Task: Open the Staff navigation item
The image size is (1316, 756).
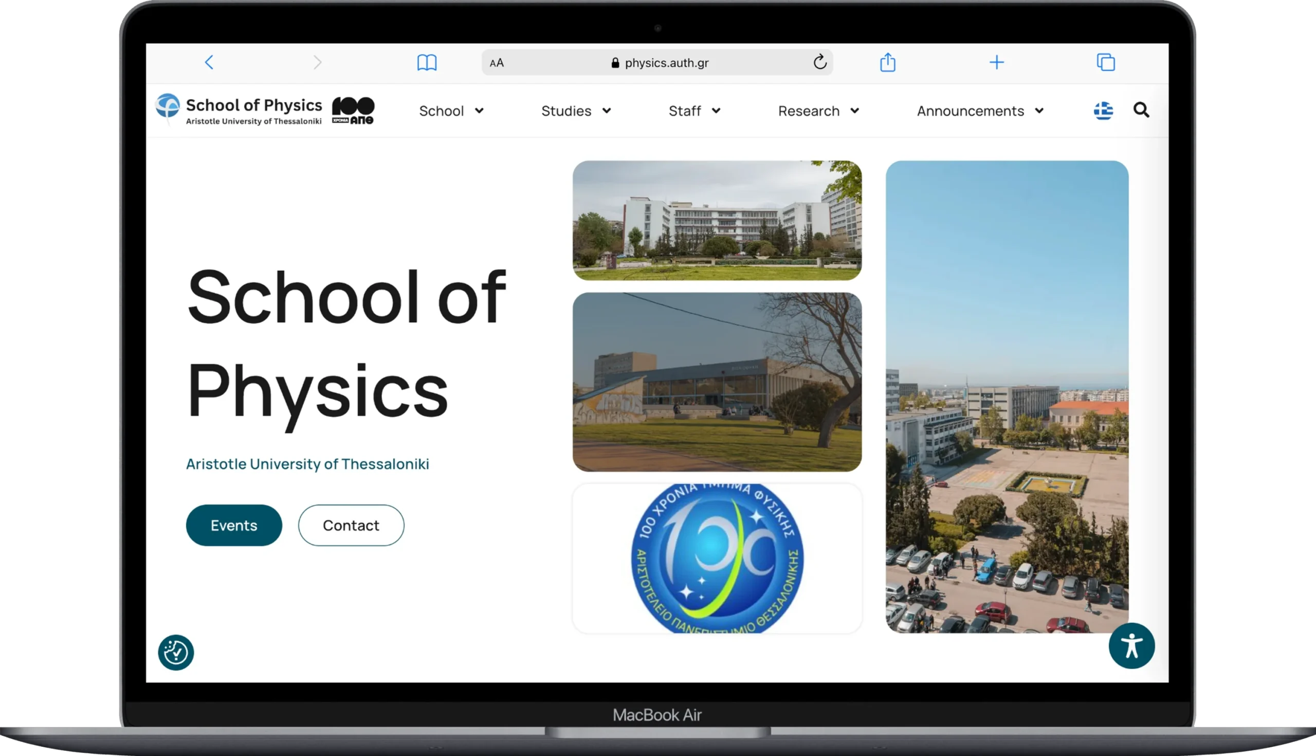Action: pos(684,111)
